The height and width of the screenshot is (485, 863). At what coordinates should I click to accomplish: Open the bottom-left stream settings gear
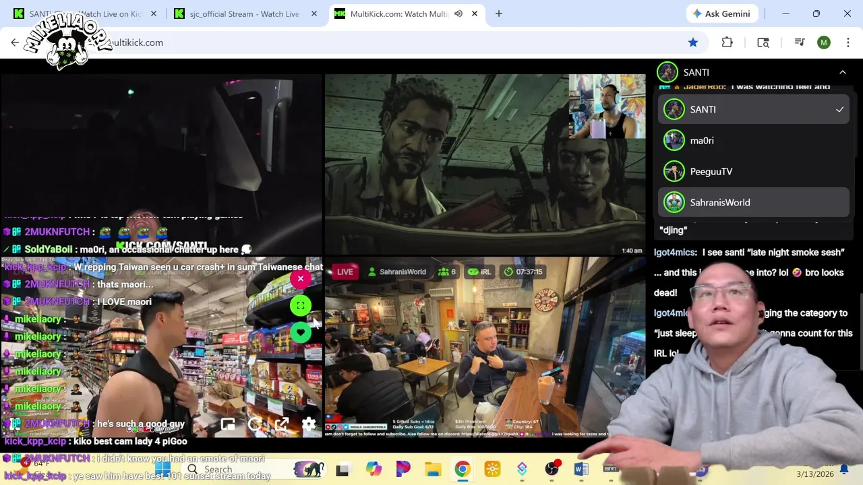click(309, 424)
